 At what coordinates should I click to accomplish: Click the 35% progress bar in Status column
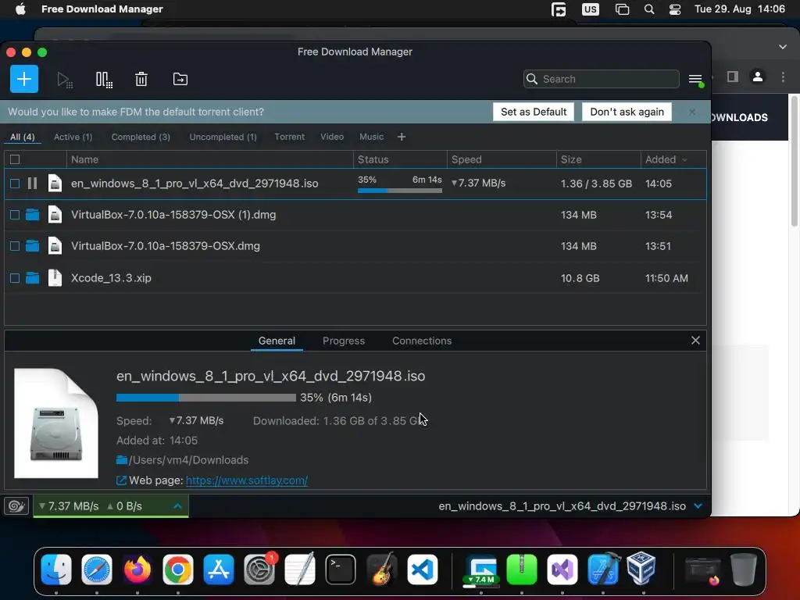(399, 191)
